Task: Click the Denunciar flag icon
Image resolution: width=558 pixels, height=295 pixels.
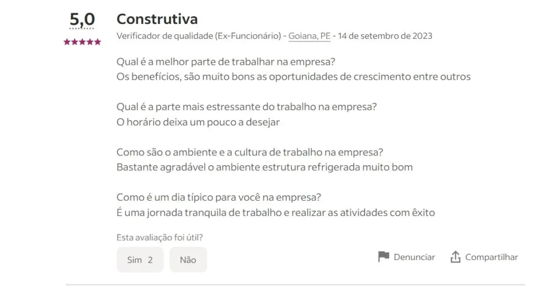Action: click(x=383, y=256)
